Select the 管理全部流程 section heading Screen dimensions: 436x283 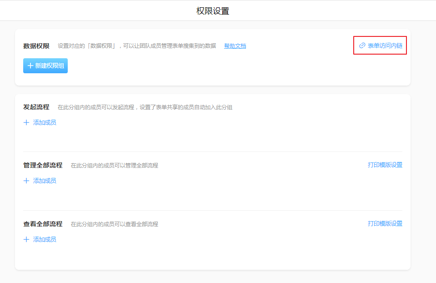point(43,165)
